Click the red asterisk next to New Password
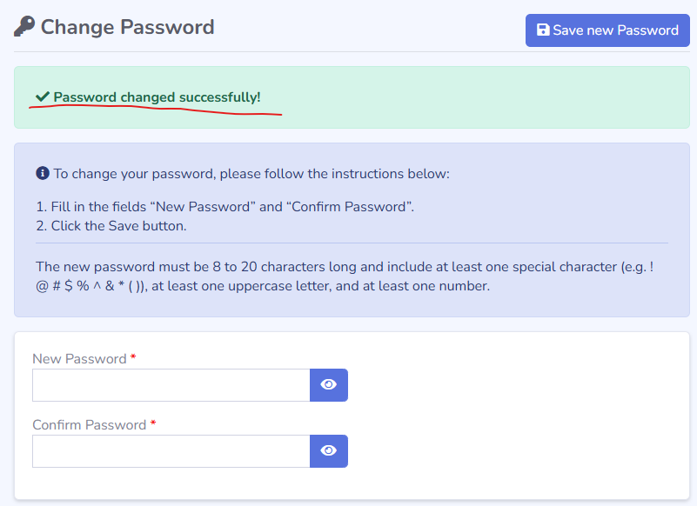697x506 pixels. 133,358
